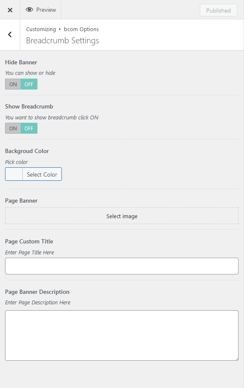The width and height of the screenshot is (244, 388).
Task: Click the Page Banner label
Action: click(x=21, y=201)
